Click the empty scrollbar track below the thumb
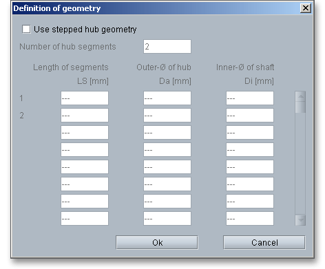Image resolution: width=325 pixels, height=269 pixels. (300, 164)
